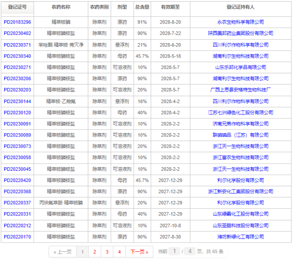Screen dimensions: 292x260
Task: Open holder 利尔化学股份有限公司 in PD20220420 row
Action: [241, 180]
